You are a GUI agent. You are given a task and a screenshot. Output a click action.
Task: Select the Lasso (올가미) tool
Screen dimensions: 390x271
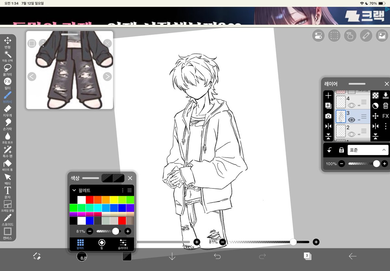[7, 70]
